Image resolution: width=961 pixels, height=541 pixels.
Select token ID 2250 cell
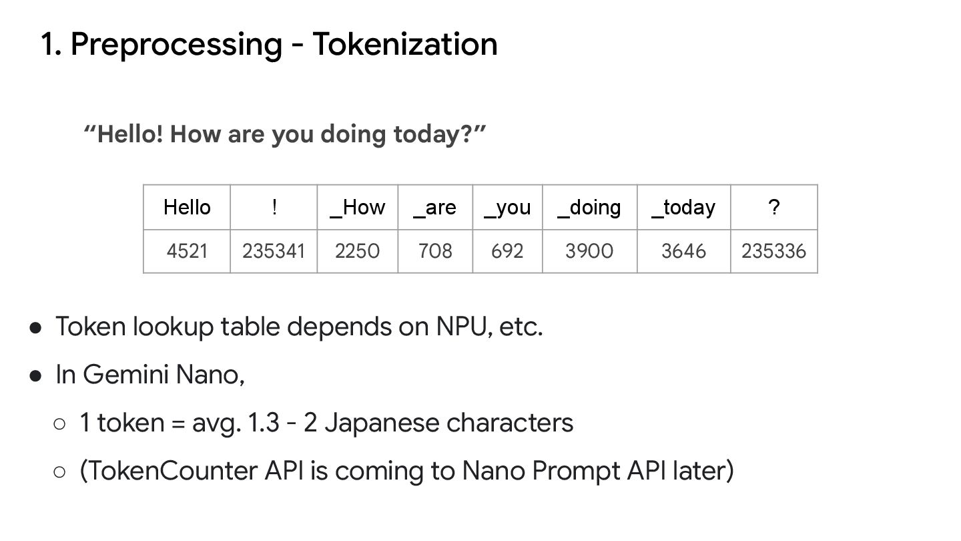pyautogui.click(x=358, y=251)
